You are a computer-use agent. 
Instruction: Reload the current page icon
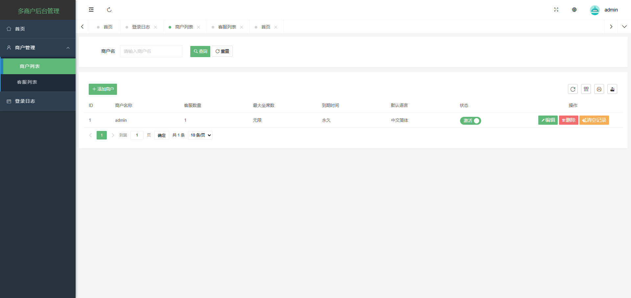pyautogui.click(x=109, y=10)
